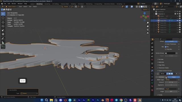Toggle render camera for Trace.003

coord(180,21)
